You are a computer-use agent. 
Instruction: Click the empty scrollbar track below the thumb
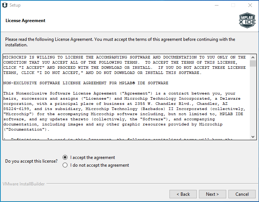pos(253,100)
